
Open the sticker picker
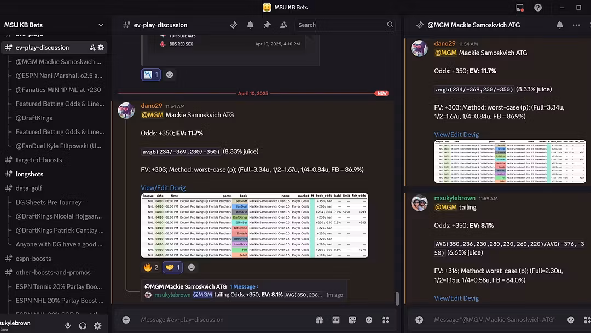(352, 320)
